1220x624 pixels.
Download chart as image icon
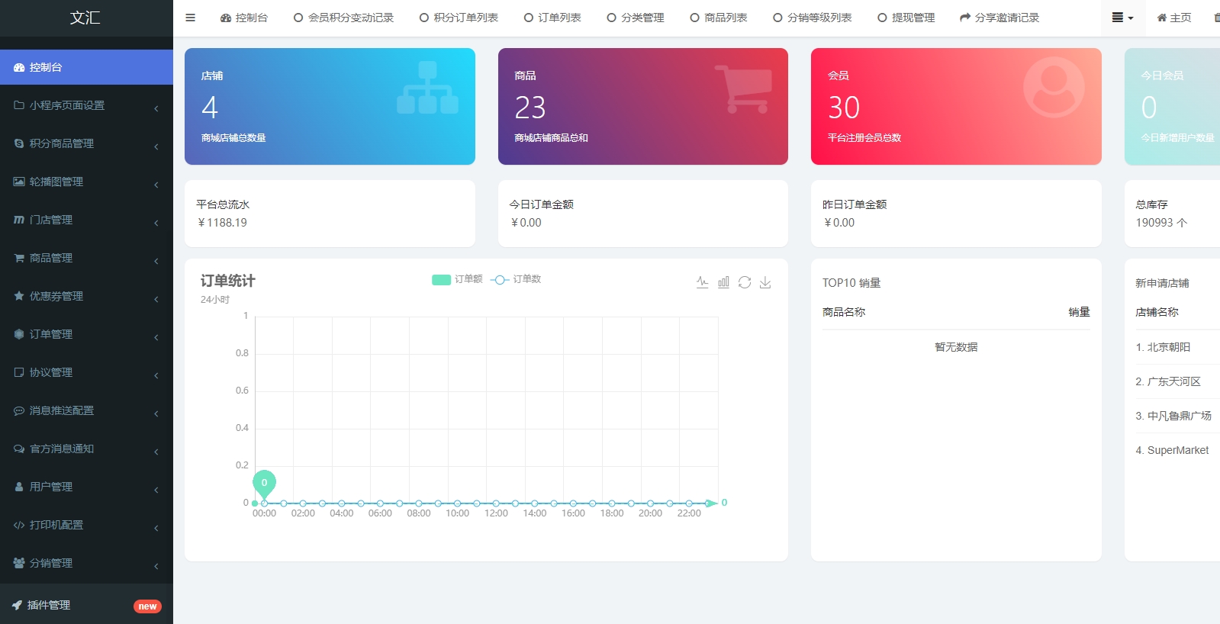765,282
